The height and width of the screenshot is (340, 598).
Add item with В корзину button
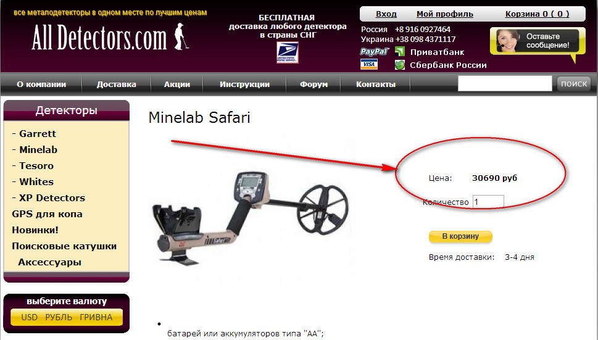pos(460,236)
